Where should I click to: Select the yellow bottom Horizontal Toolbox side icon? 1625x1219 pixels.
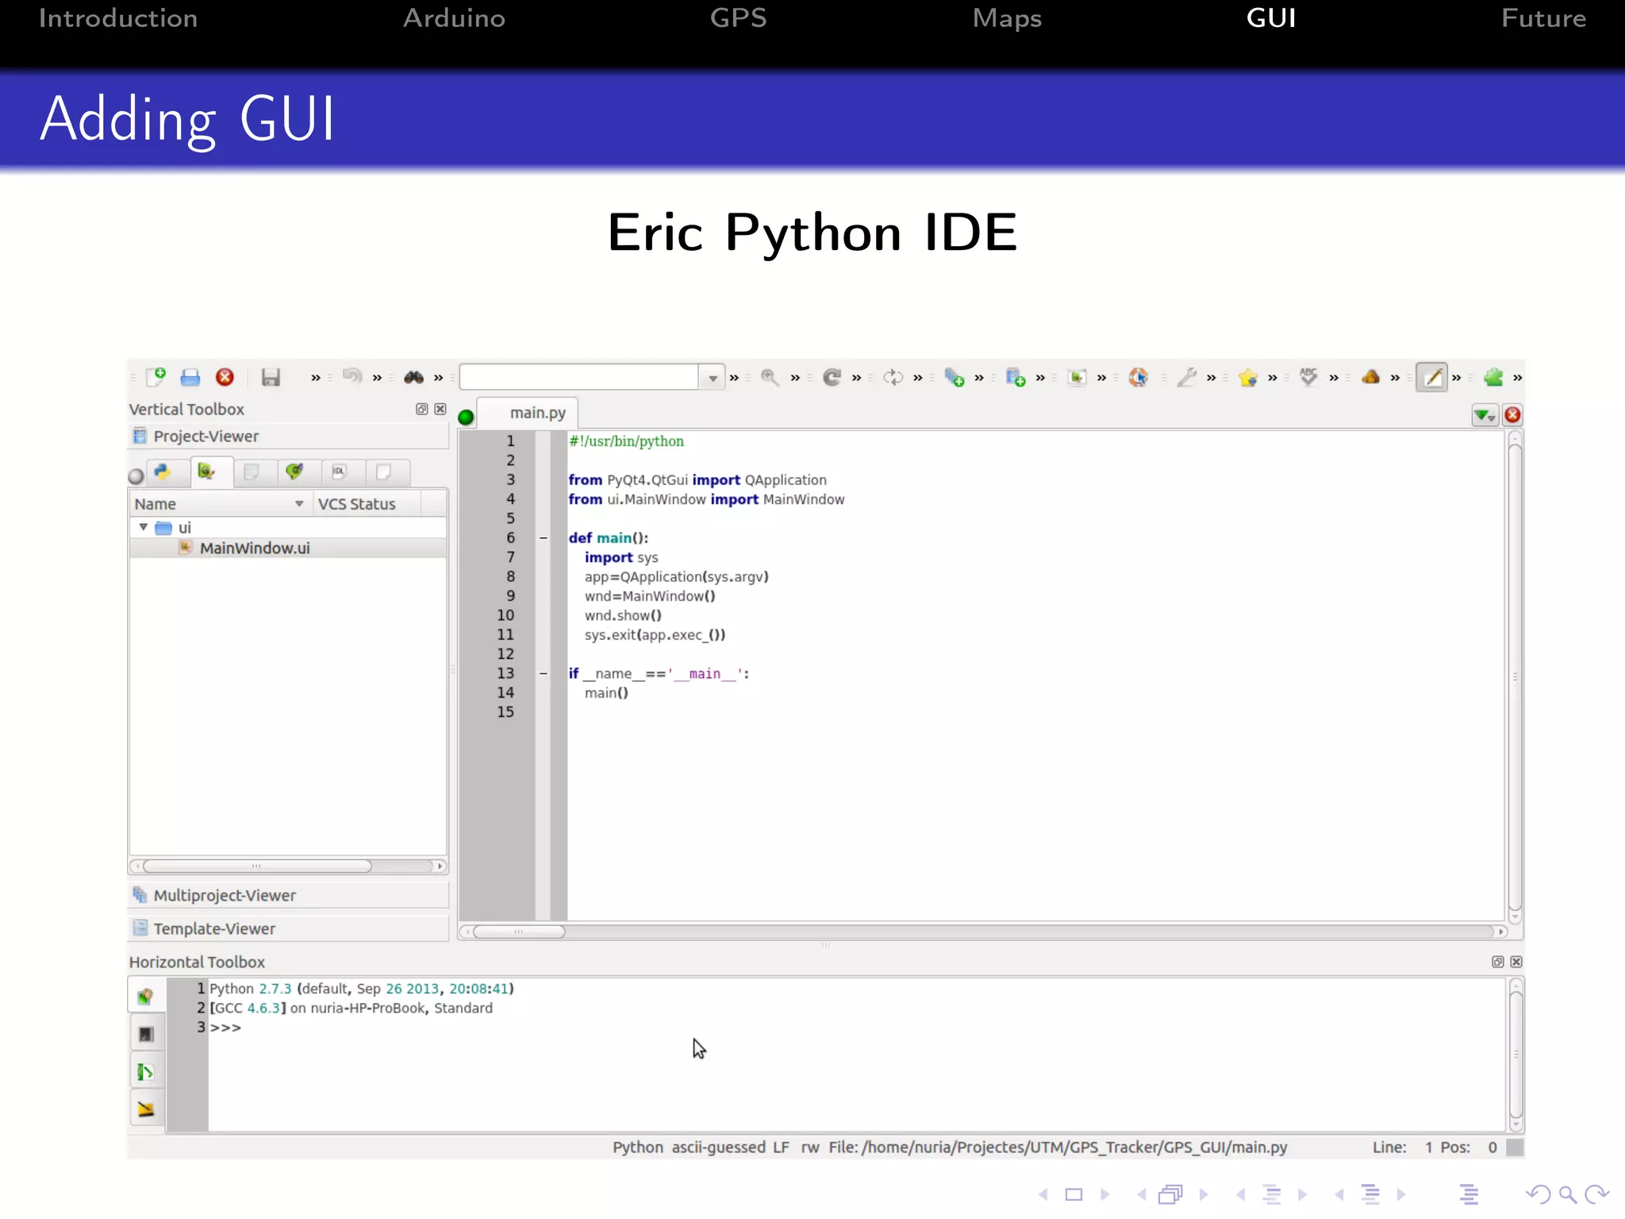[146, 1109]
